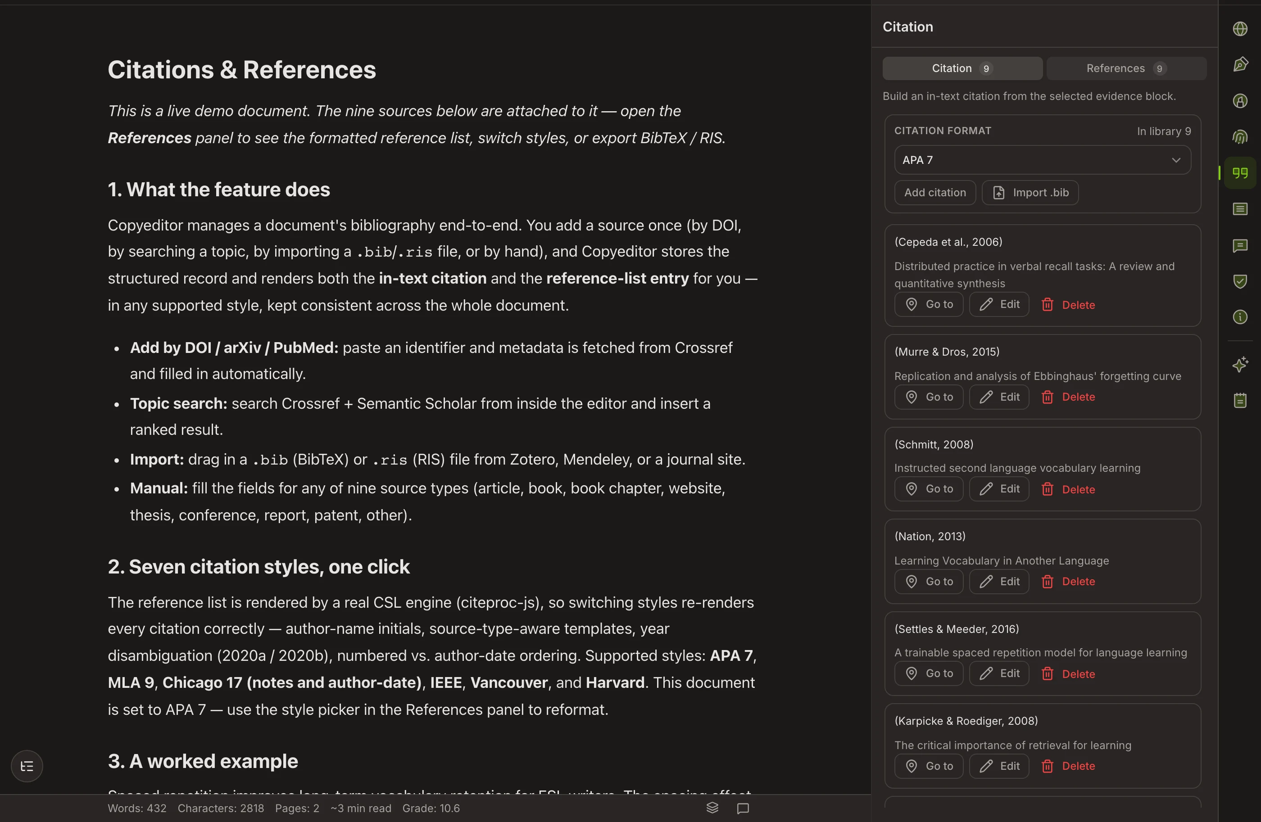Viewport: 1261px width, 822px height.
Task: Delete the Karpicke & Roediger, 2008 citation
Action: [x=1068, y=766]
